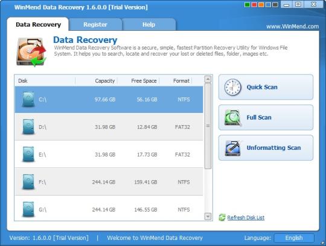This screenshot has width=326, height=246.
Task: Select the C:\ drive label
Action: (x=42, y=100)
